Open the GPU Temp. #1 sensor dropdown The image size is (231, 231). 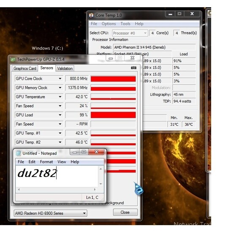click(60, 133)
